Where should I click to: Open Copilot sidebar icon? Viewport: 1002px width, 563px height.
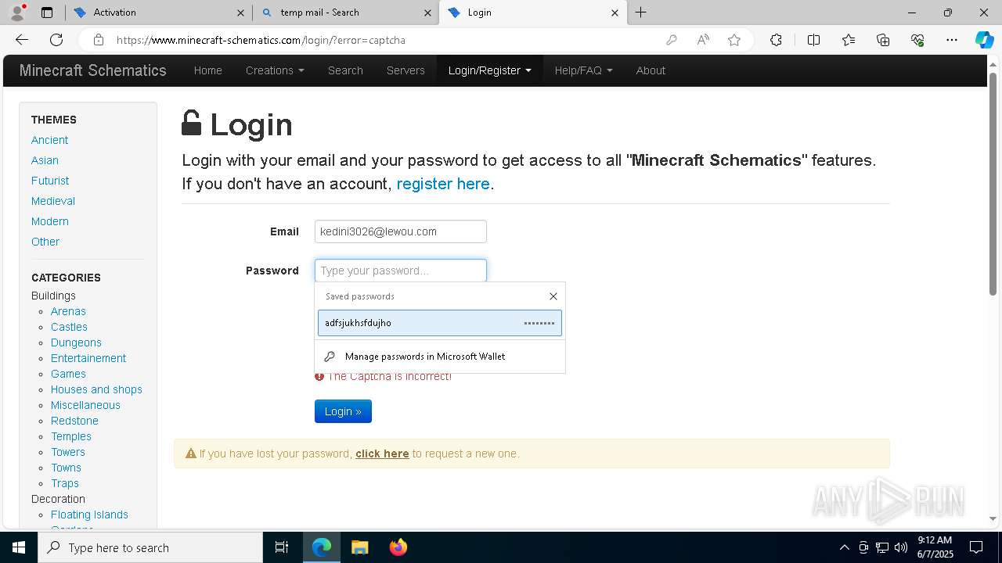point(984,40)
